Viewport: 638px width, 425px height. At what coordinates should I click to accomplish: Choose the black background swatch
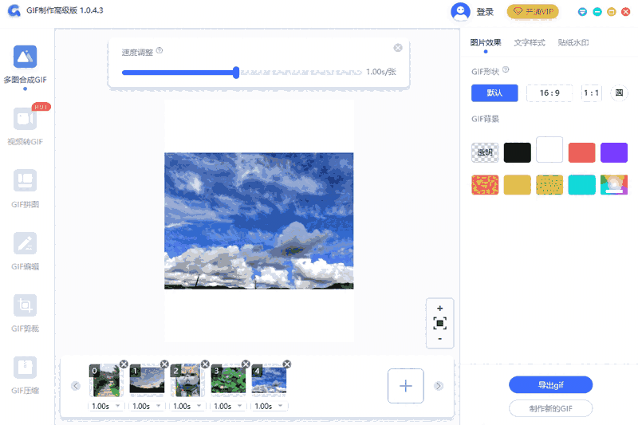point(517,152)
